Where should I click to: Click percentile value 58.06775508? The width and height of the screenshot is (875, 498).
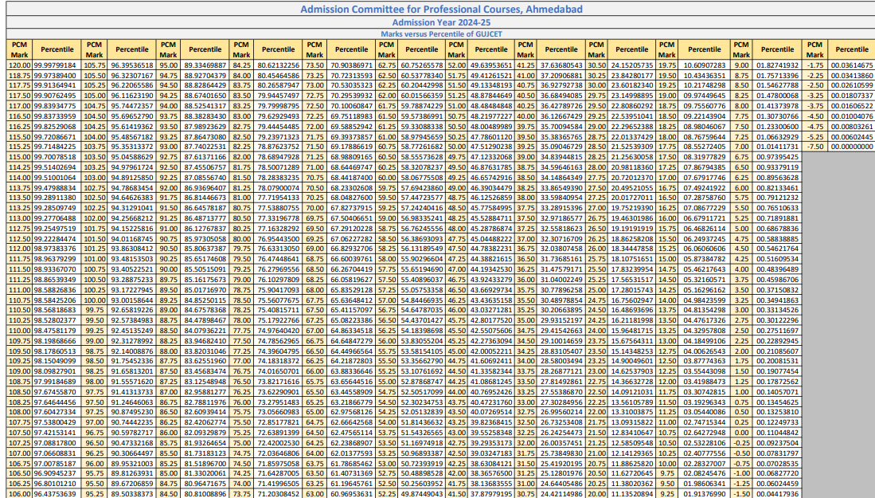[421, 178]
